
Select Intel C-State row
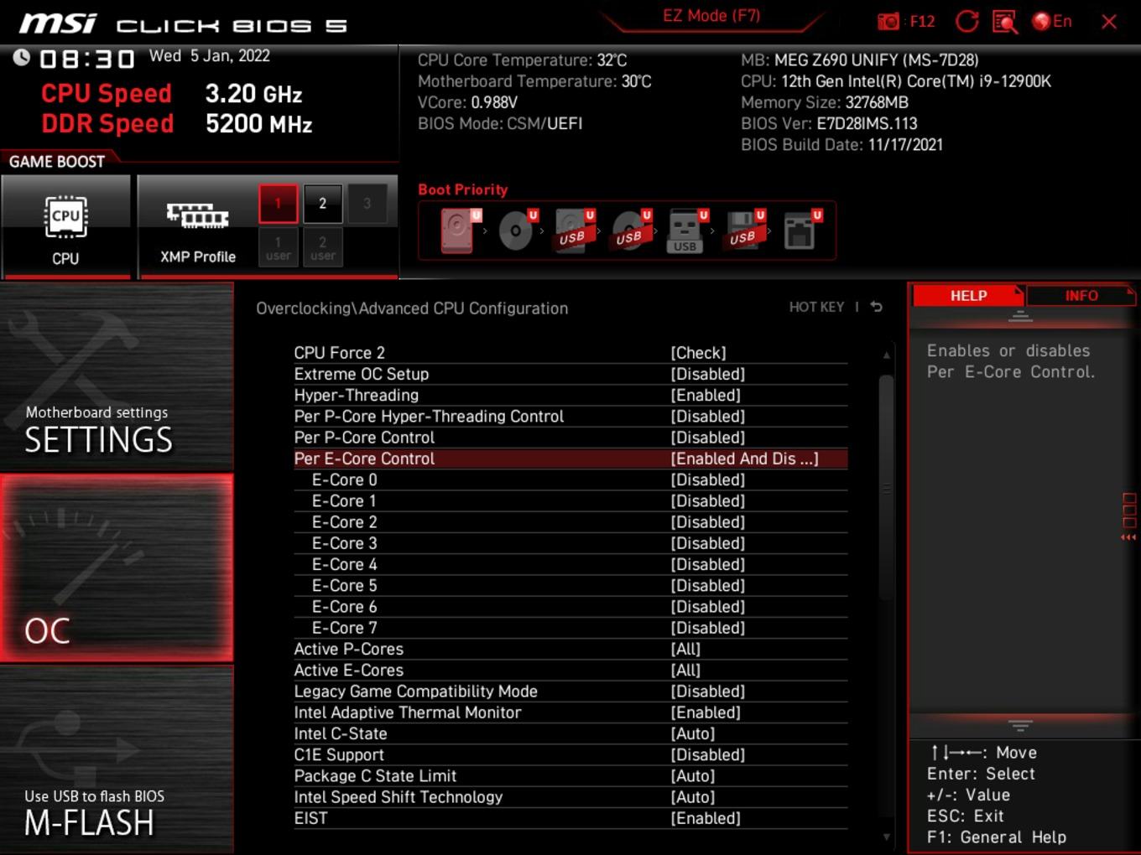[x=570, y=733]
